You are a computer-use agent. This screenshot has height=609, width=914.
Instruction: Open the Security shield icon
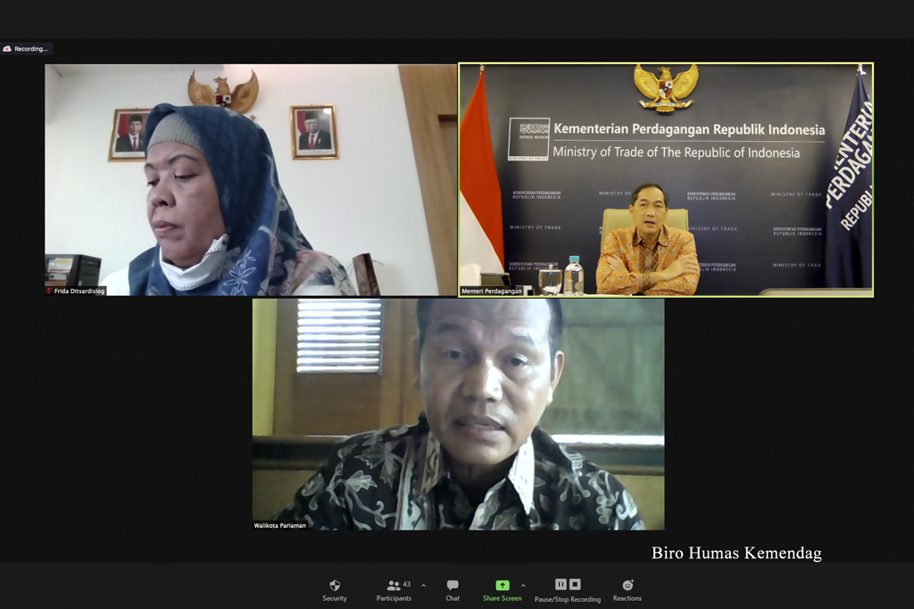click(335, 585)
